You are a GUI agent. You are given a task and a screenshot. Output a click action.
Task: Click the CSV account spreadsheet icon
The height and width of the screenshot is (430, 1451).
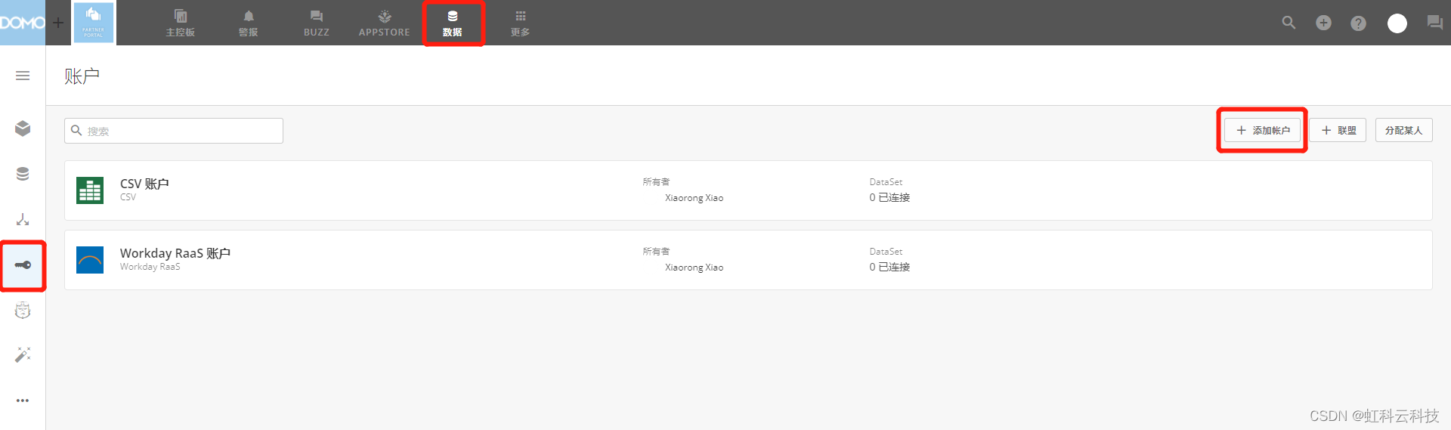(90, 190)
